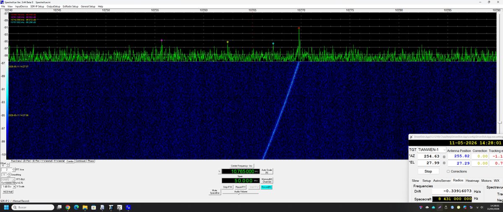
Task: Click the L lock button beside center frequency
Action: tap(220, 171)
